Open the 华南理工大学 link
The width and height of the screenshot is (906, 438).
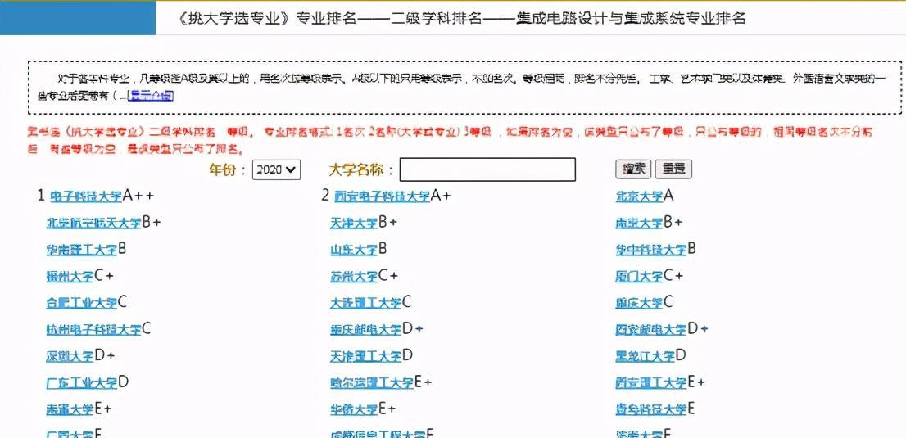[x=81, y=250]
